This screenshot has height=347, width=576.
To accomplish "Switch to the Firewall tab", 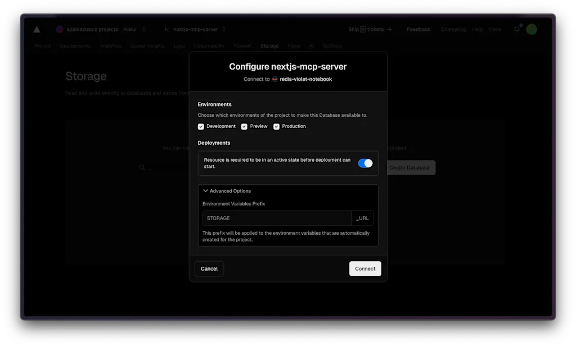I will pos(242,46).
